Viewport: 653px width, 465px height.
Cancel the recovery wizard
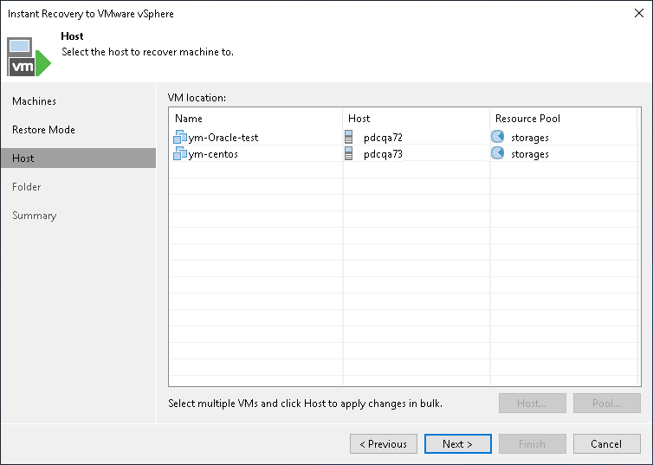point(607,443)
